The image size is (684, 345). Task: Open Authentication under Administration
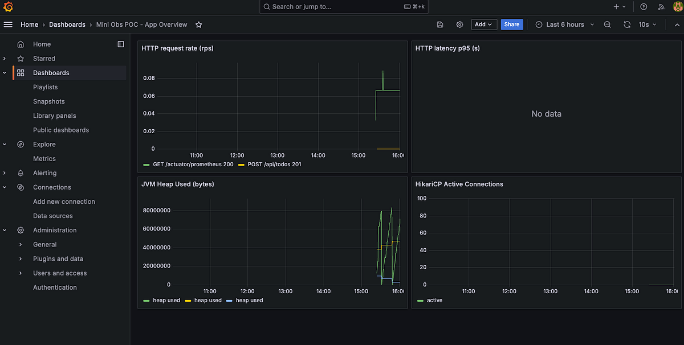pyautogui.click(x=55, y=287)
